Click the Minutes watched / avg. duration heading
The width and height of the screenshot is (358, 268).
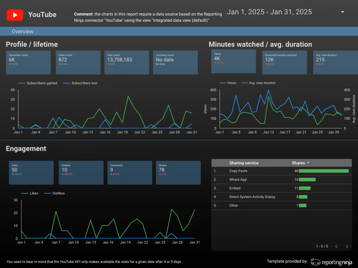click(x=260, y=44)
